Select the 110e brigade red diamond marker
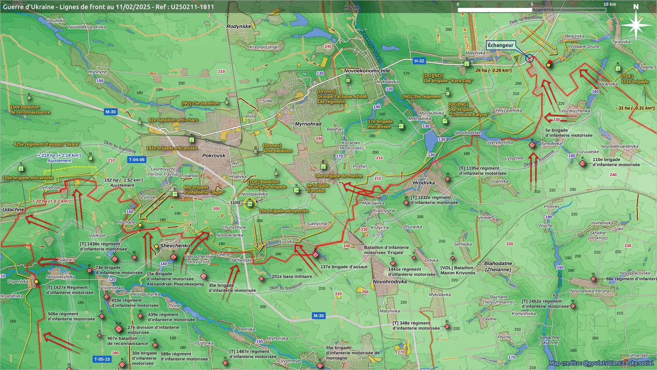This screenshot has height=370, width=657. pyautogui.click(x=582, y=164)
